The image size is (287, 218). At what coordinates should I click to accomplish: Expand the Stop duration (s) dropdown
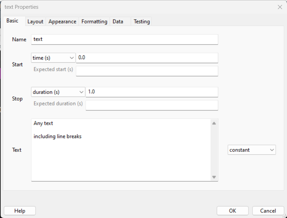click(x=58, y=92)
